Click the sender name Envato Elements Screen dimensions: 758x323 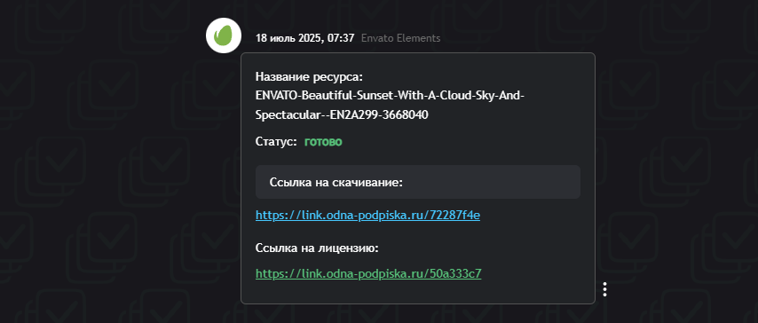point(401,38)
